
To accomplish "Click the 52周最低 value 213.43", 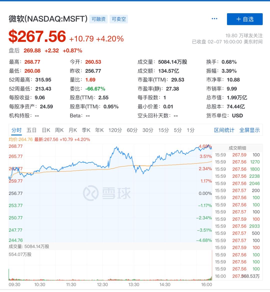I will click(43, 89).
